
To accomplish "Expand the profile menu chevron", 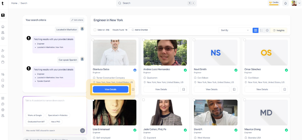I will (299, 3).
